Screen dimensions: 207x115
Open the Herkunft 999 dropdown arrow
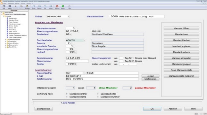(76, 52)
